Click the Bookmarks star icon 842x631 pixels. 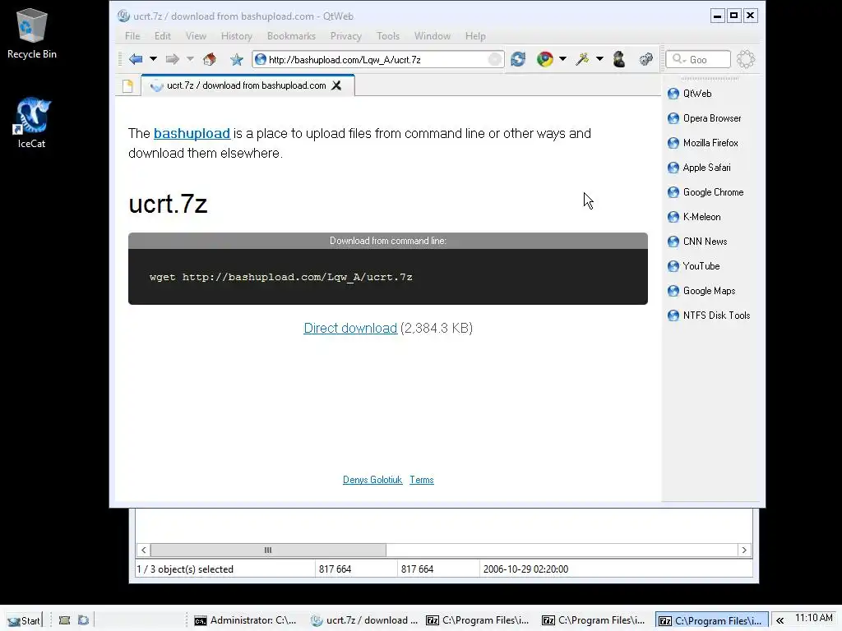click(x=236, y=59)
